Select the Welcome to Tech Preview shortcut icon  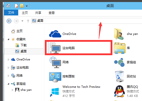point(54,92)
